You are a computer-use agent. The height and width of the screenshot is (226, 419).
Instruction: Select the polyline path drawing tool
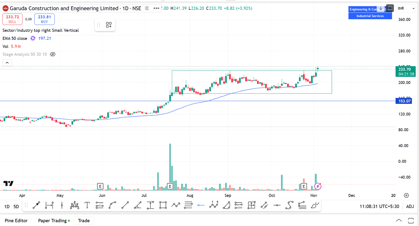pos(112,205)
